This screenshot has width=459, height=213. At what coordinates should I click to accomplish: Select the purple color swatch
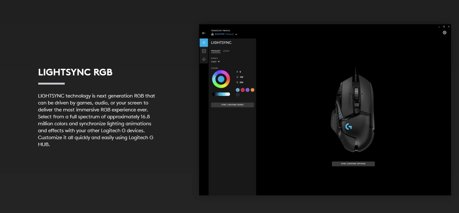pos(247,90)
